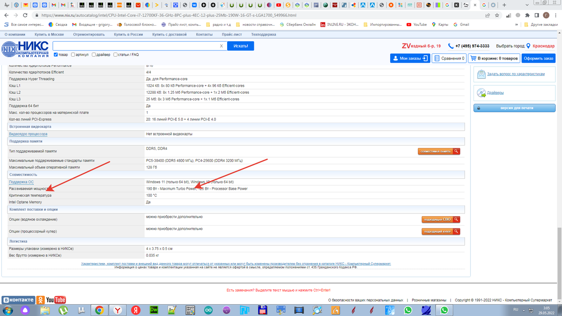Image resolution: width=562 pixels, height=316 pixels.
Task: Open the 'Купить в России' menu
Action: [x=128, y=35]
